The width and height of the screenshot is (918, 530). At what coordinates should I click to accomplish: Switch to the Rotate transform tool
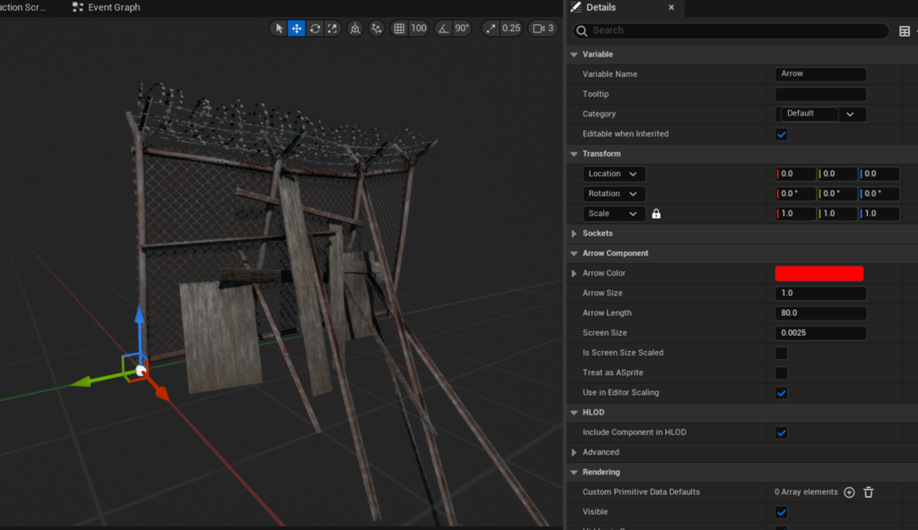315,29
